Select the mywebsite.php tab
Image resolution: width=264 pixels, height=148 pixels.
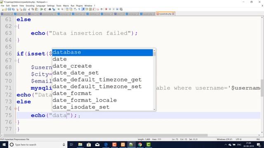(x=165, y=14)
